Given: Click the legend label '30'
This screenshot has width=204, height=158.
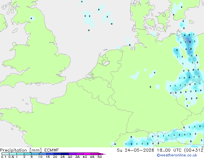Looking at the screenshot, I should [x=70, y=157].
